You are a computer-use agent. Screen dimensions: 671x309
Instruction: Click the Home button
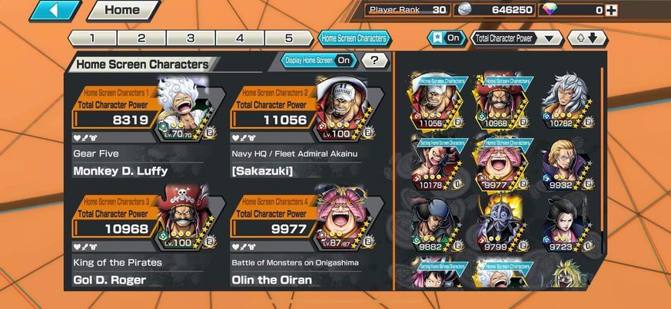click(124, 10)
